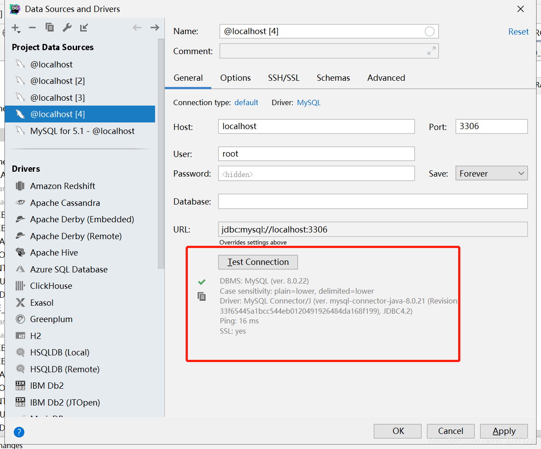Image resolution: width=541 pixels, height=449 pixels.
Task: Focus the Database input field
Action: (373, 201)
